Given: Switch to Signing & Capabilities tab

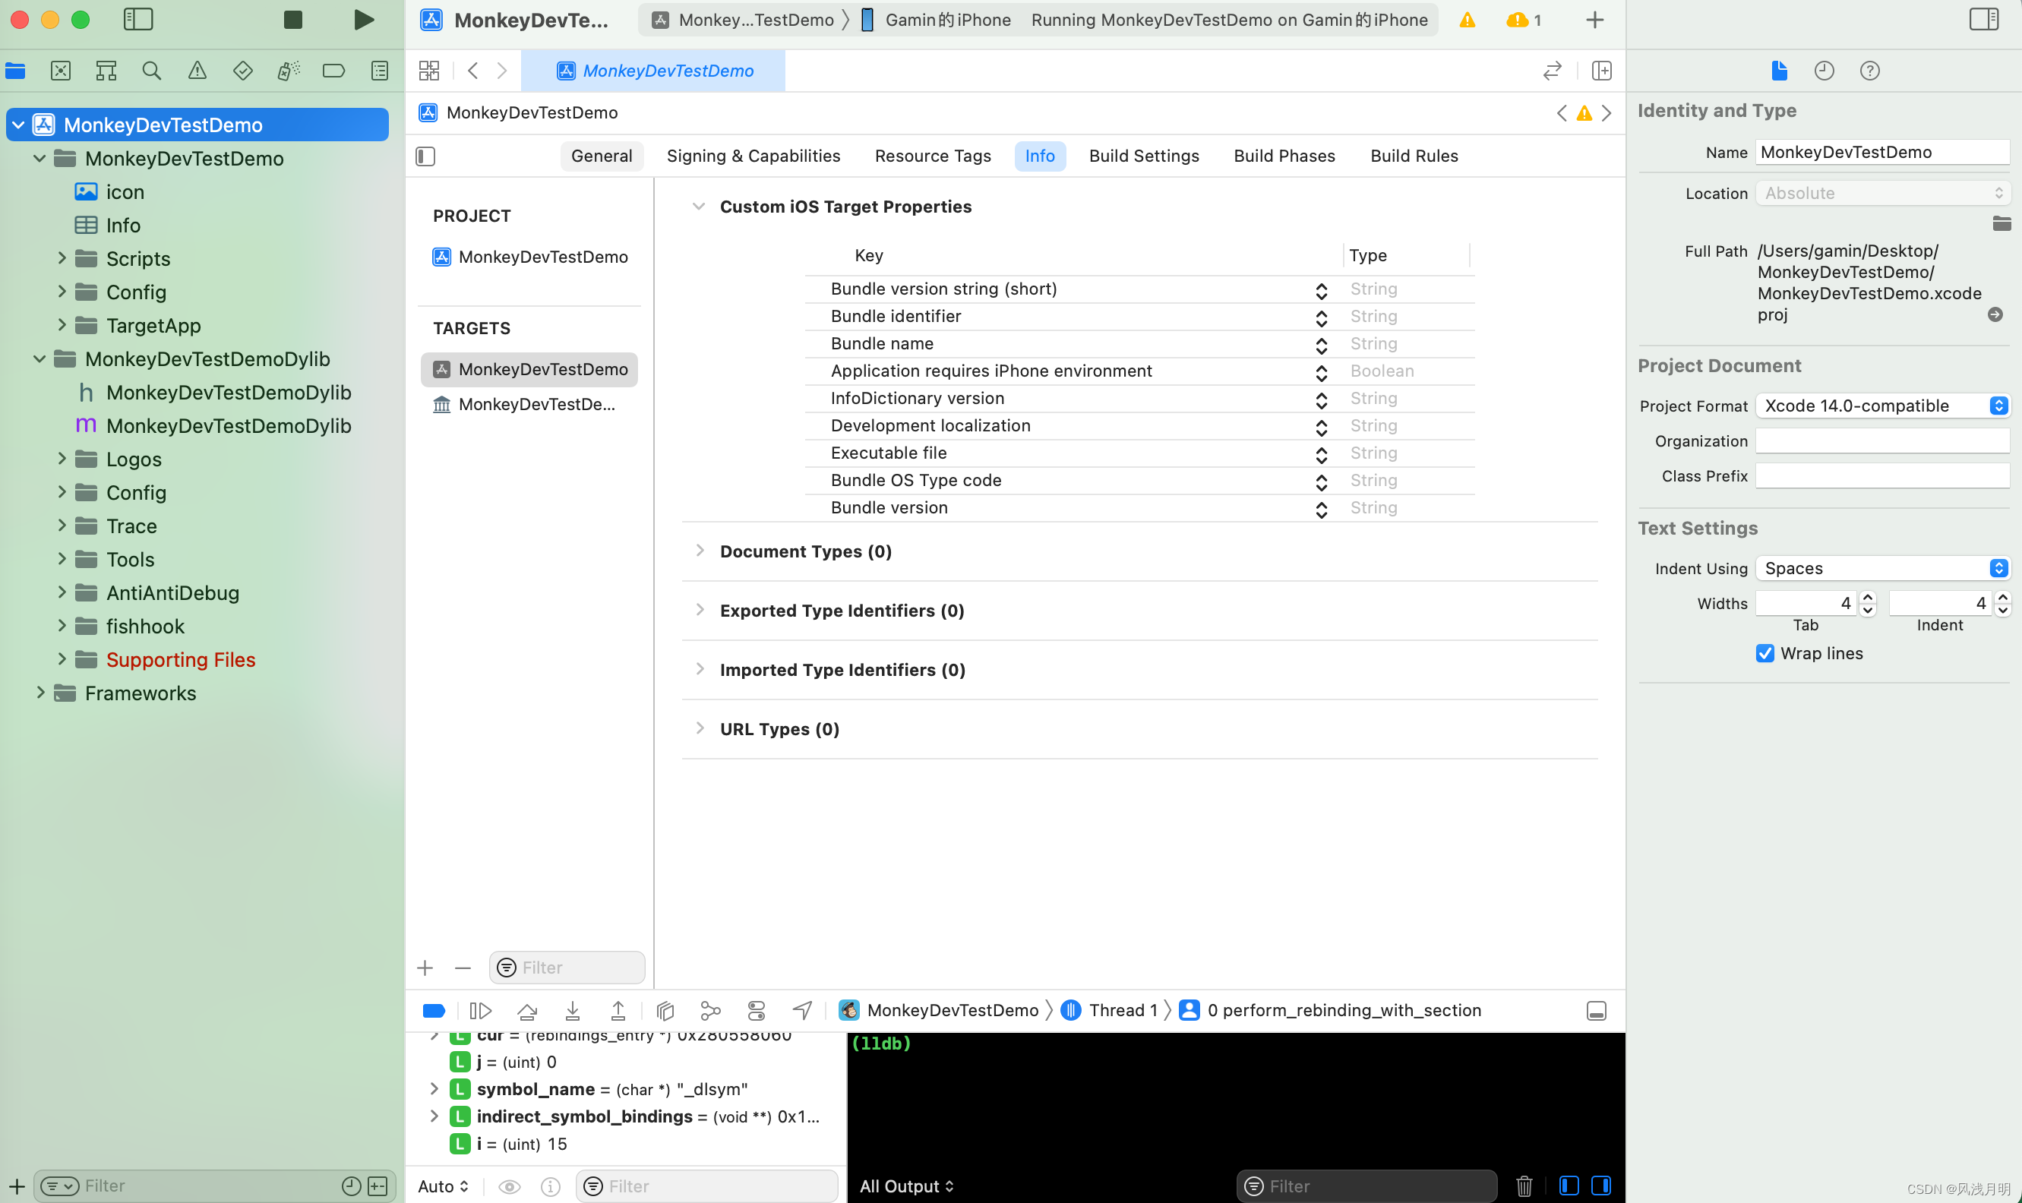Looking at the screenshot, I should (754, 156).
